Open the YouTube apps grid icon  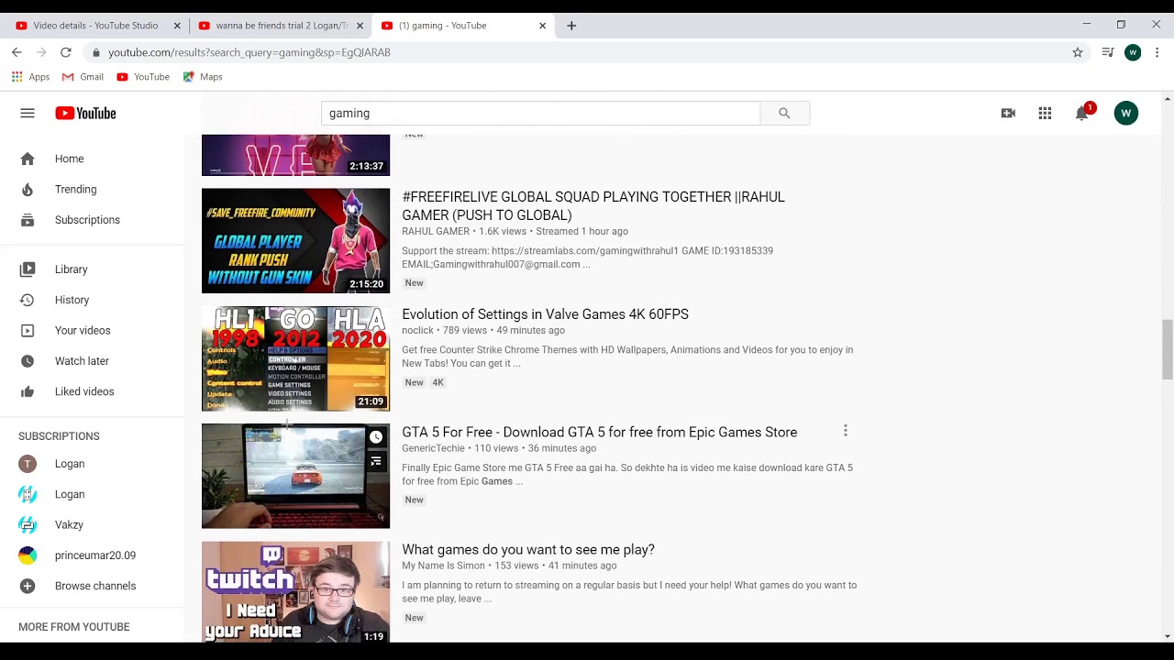tap(1045, 113)
